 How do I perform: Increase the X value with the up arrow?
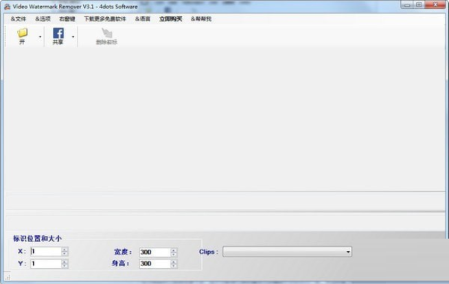point(65,249)
